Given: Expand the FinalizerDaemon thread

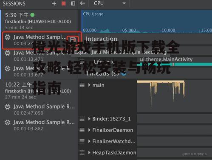Looking at the screenshot, I should click(89, 130).
